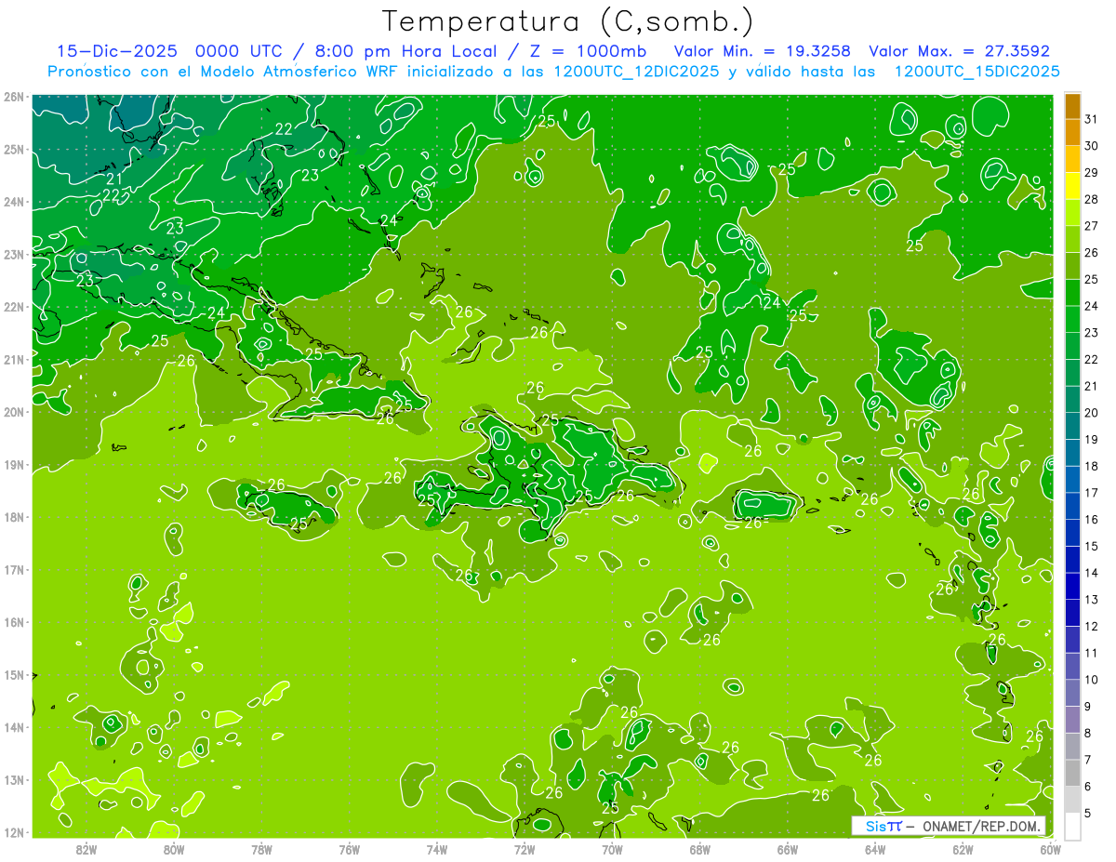Click the Valor Min. = 19.3258 text
This screenshot has width=1116, height=862.
pos(763,51)
